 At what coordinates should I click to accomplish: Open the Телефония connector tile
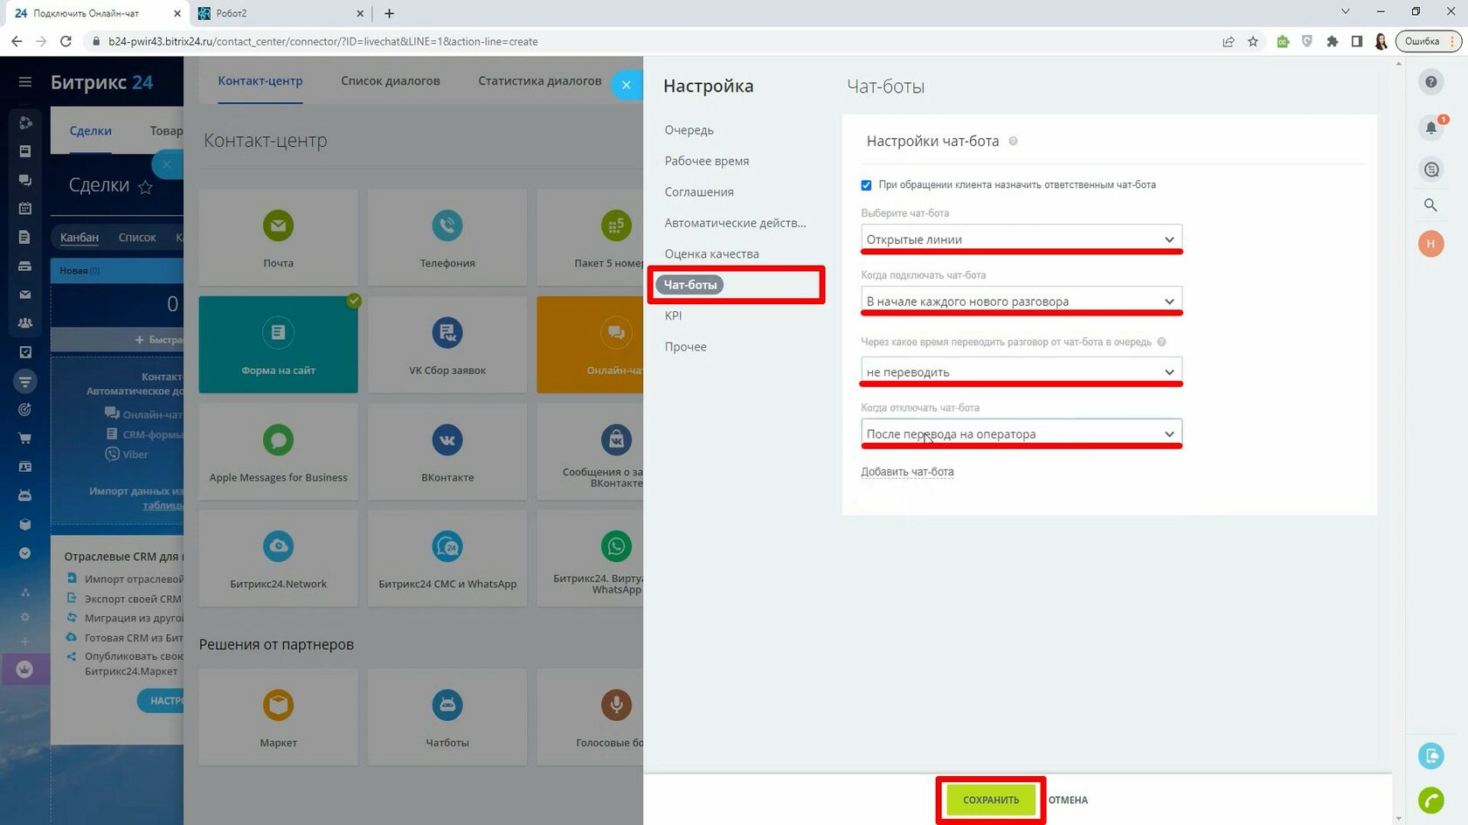447,237
